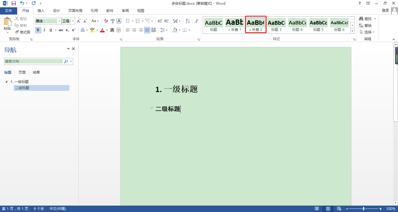Clear all formatting with eraser icon

coord(106,21)
